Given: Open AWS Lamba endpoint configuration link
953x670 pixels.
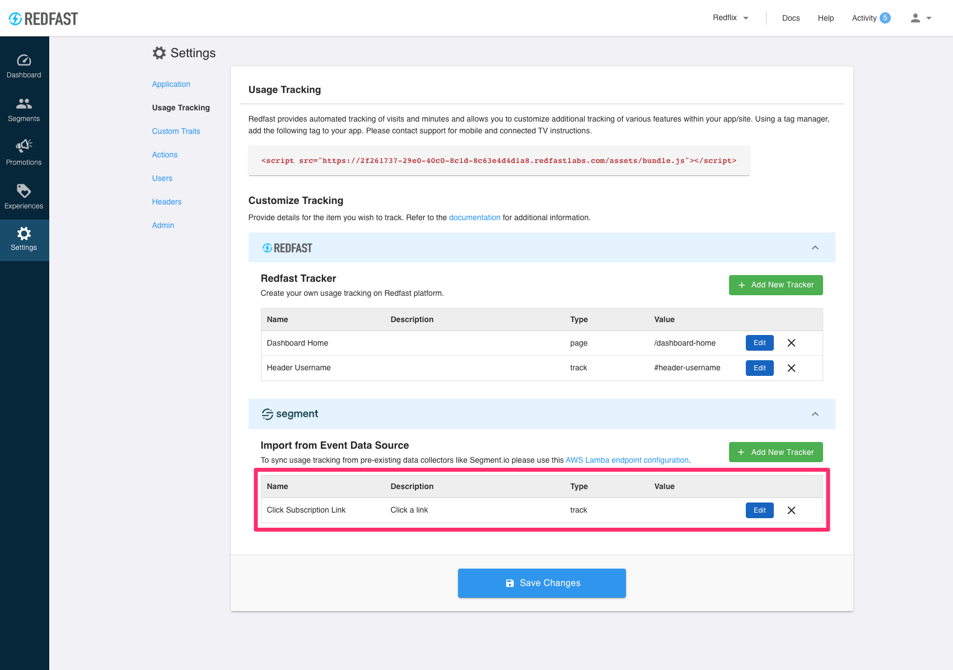Looking at the screenshot, I should point(627,460).
